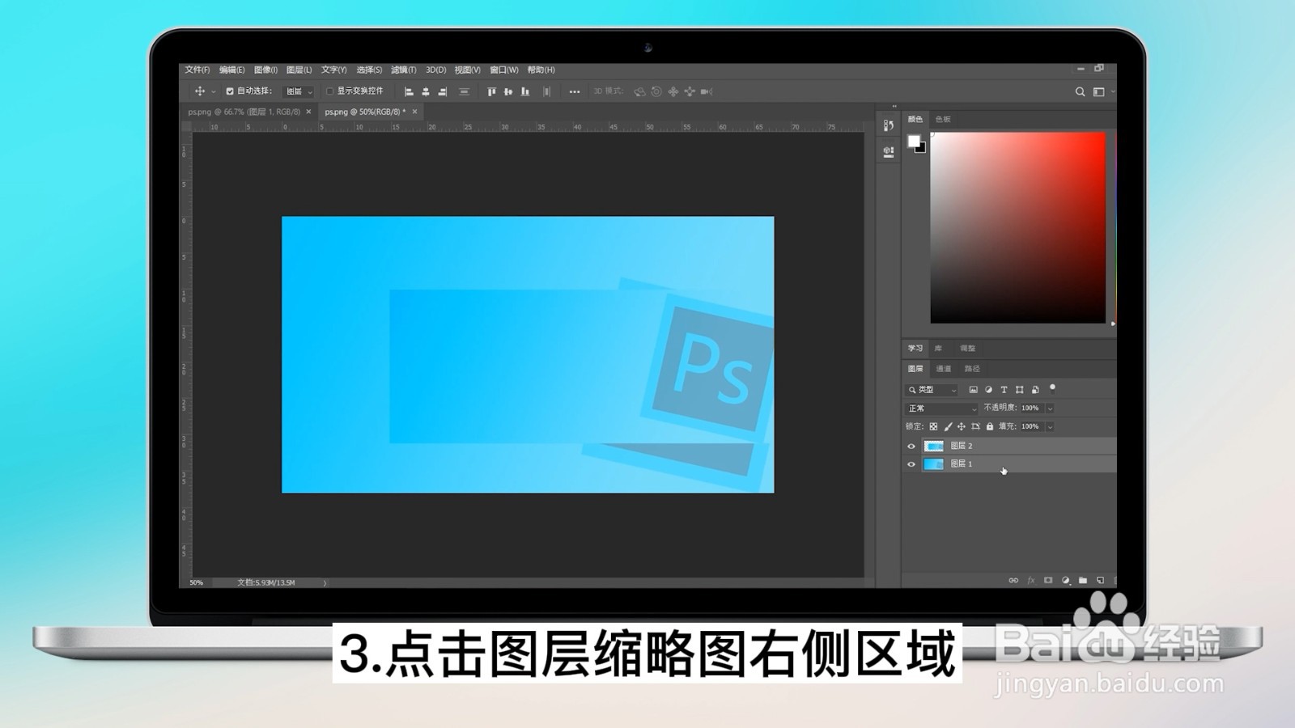The width and height of the screenshot is (1295, 728).
Task: Filter layers by adjustment layers icon
Action: (x=988, y=390)
